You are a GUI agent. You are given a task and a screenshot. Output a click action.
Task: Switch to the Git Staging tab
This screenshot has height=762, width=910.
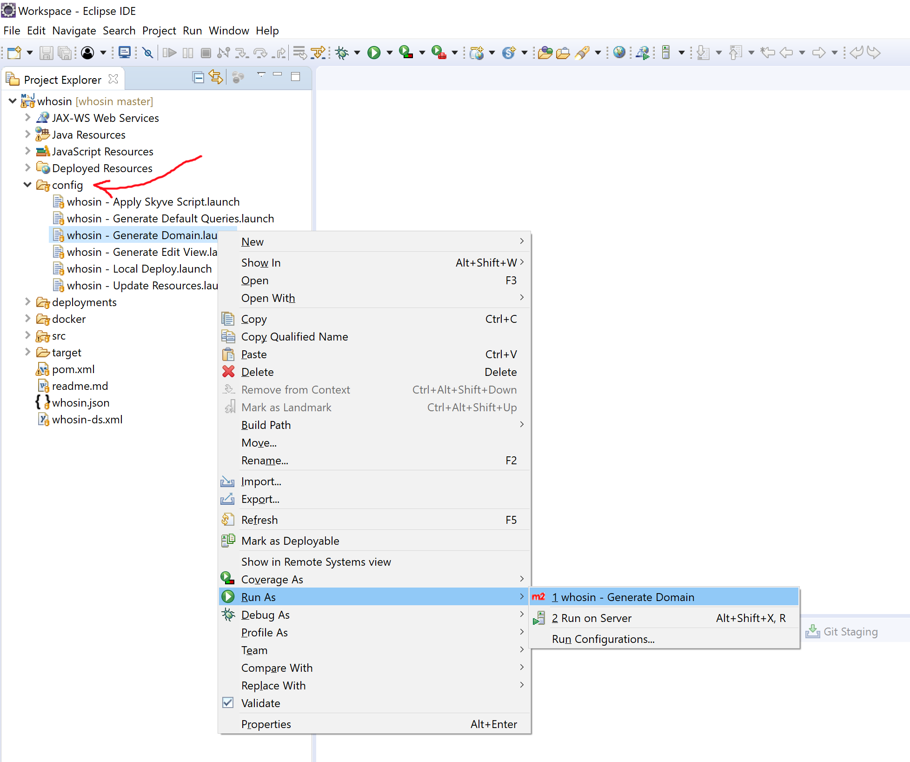pos(842,631)
